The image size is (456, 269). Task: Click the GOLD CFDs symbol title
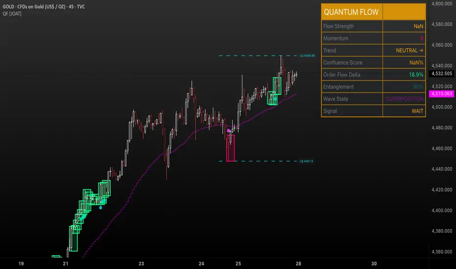pyautogui.click(x=44, y=6)
